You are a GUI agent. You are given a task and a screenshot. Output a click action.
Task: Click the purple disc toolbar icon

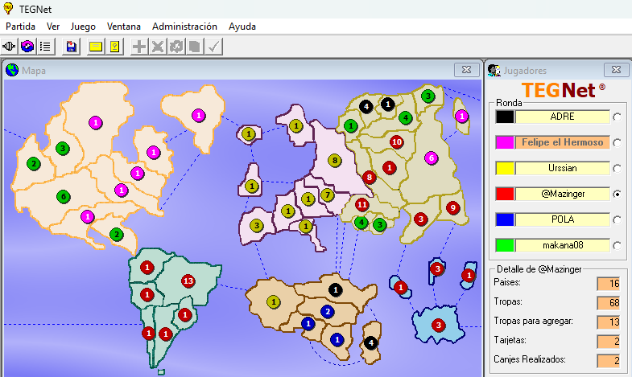(28, 47)
